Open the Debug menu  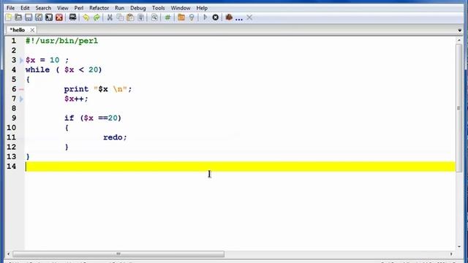coord(138,8)
